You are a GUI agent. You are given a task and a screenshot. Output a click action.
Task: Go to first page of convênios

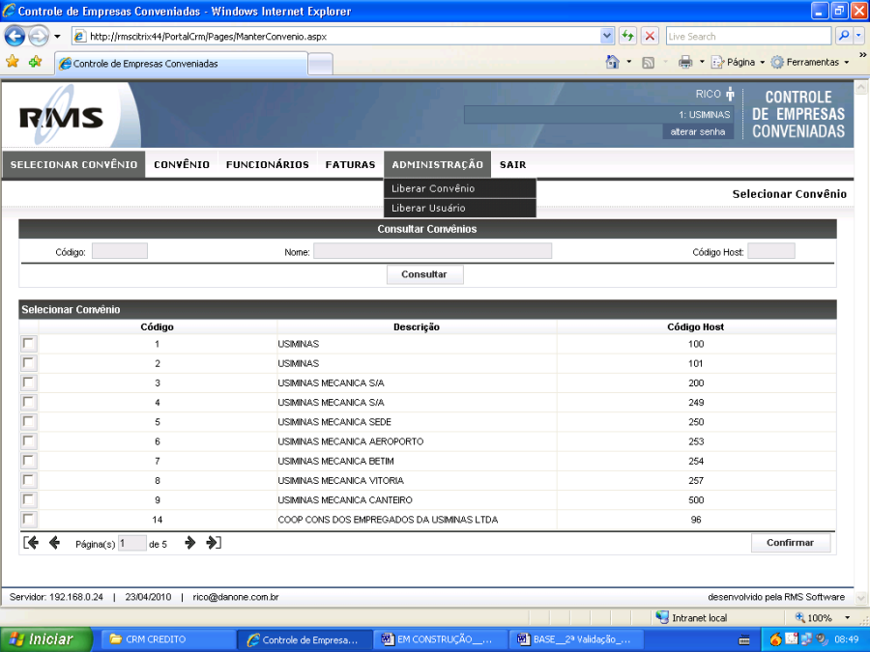click(x=31, y=543)
